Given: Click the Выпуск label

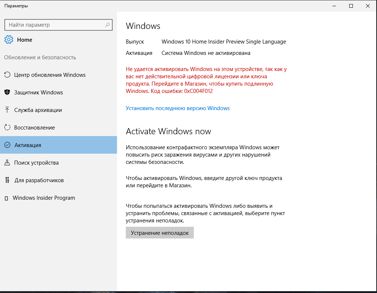Looking at the screenshot, I should click(135, 42).
